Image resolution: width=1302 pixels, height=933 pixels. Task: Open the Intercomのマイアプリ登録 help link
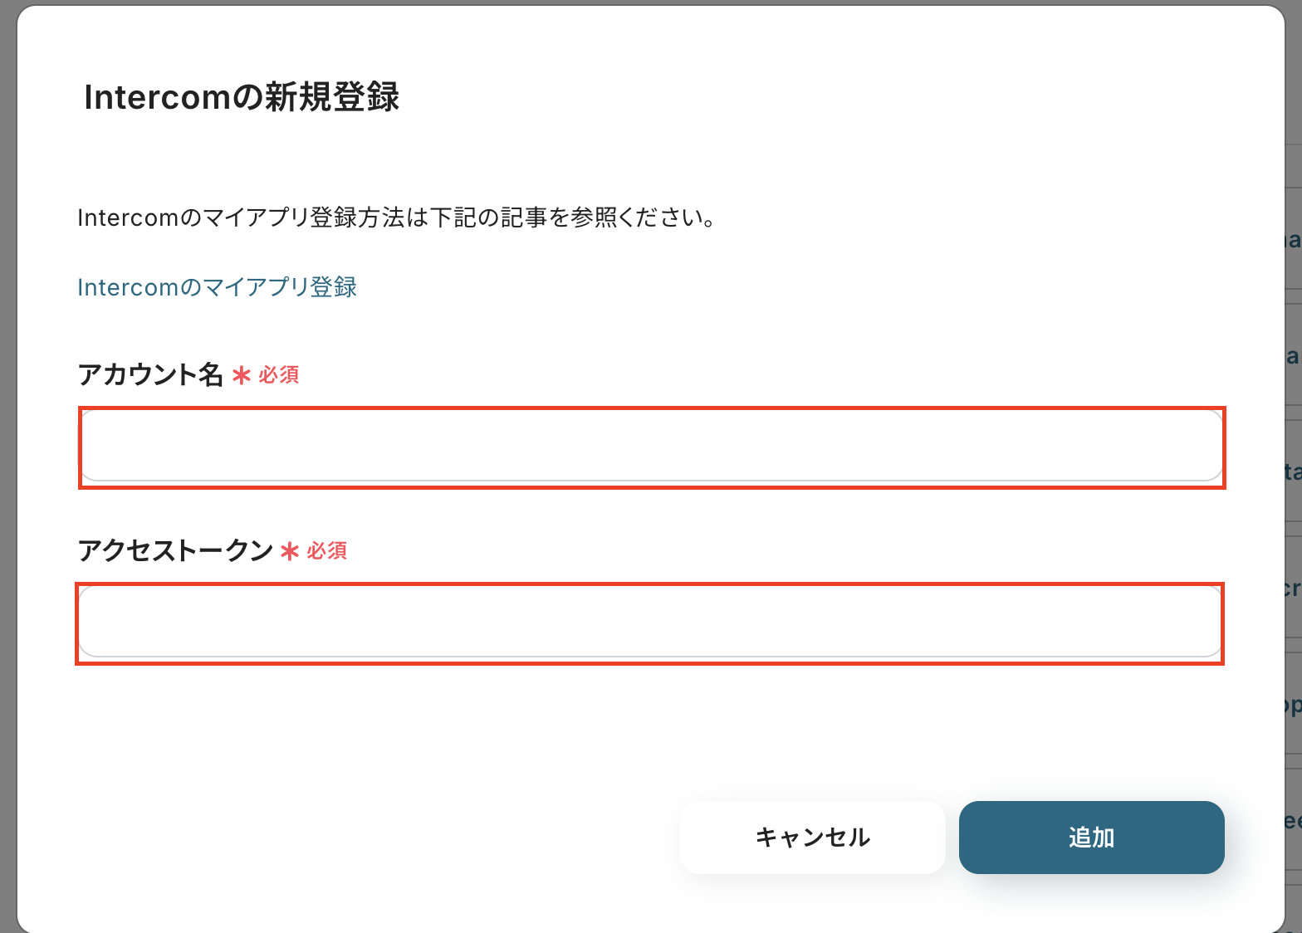217,287
